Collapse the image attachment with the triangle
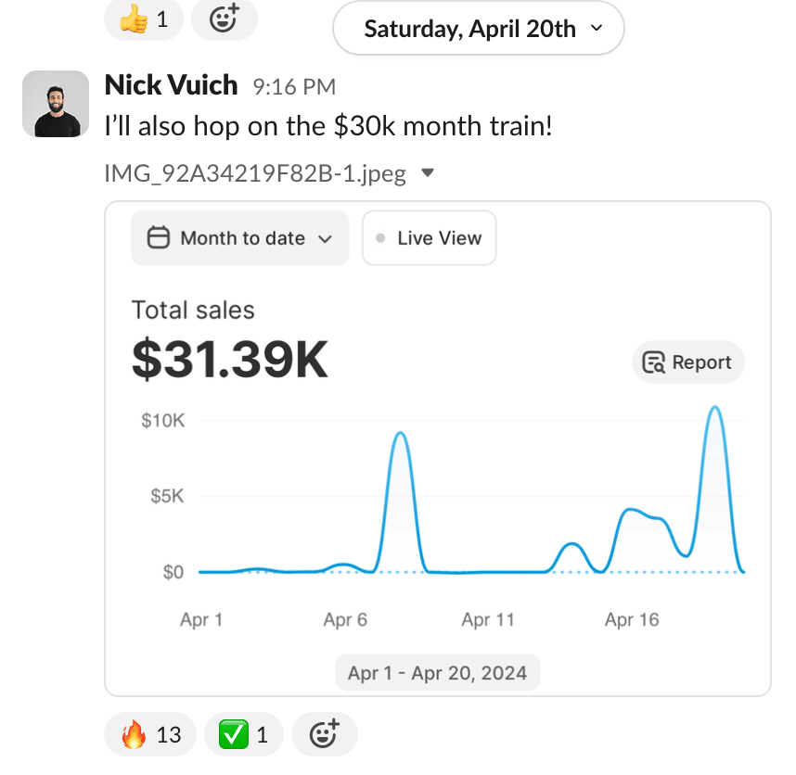The height and width of the screenshot is (775, 796). [x=428, y=173]
